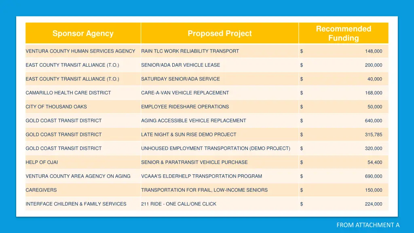Click the 690,000 funding value
Image resolution: width=414 pixels, height=233 pixels.
[x=373, y=176]
